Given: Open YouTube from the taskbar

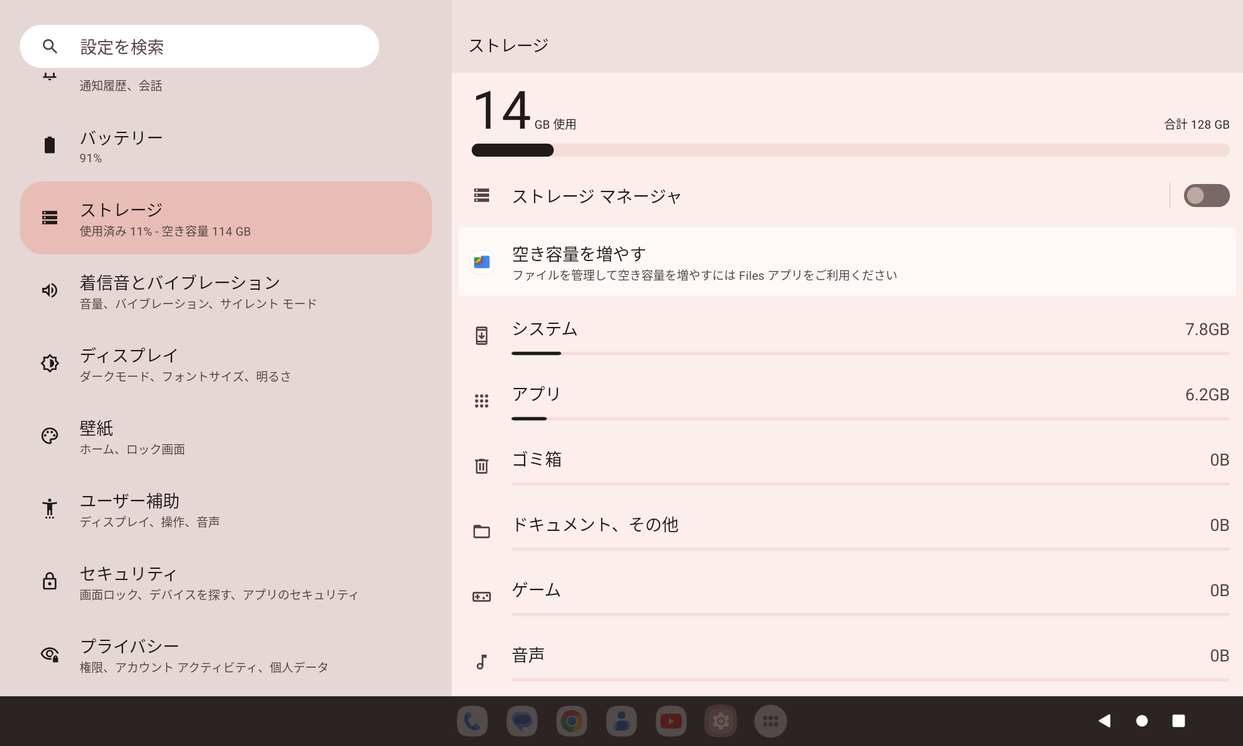Looking at the screenshot, I should point(671,721).
